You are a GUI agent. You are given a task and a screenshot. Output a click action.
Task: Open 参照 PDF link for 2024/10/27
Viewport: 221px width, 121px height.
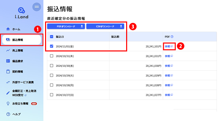click(169, 95)
